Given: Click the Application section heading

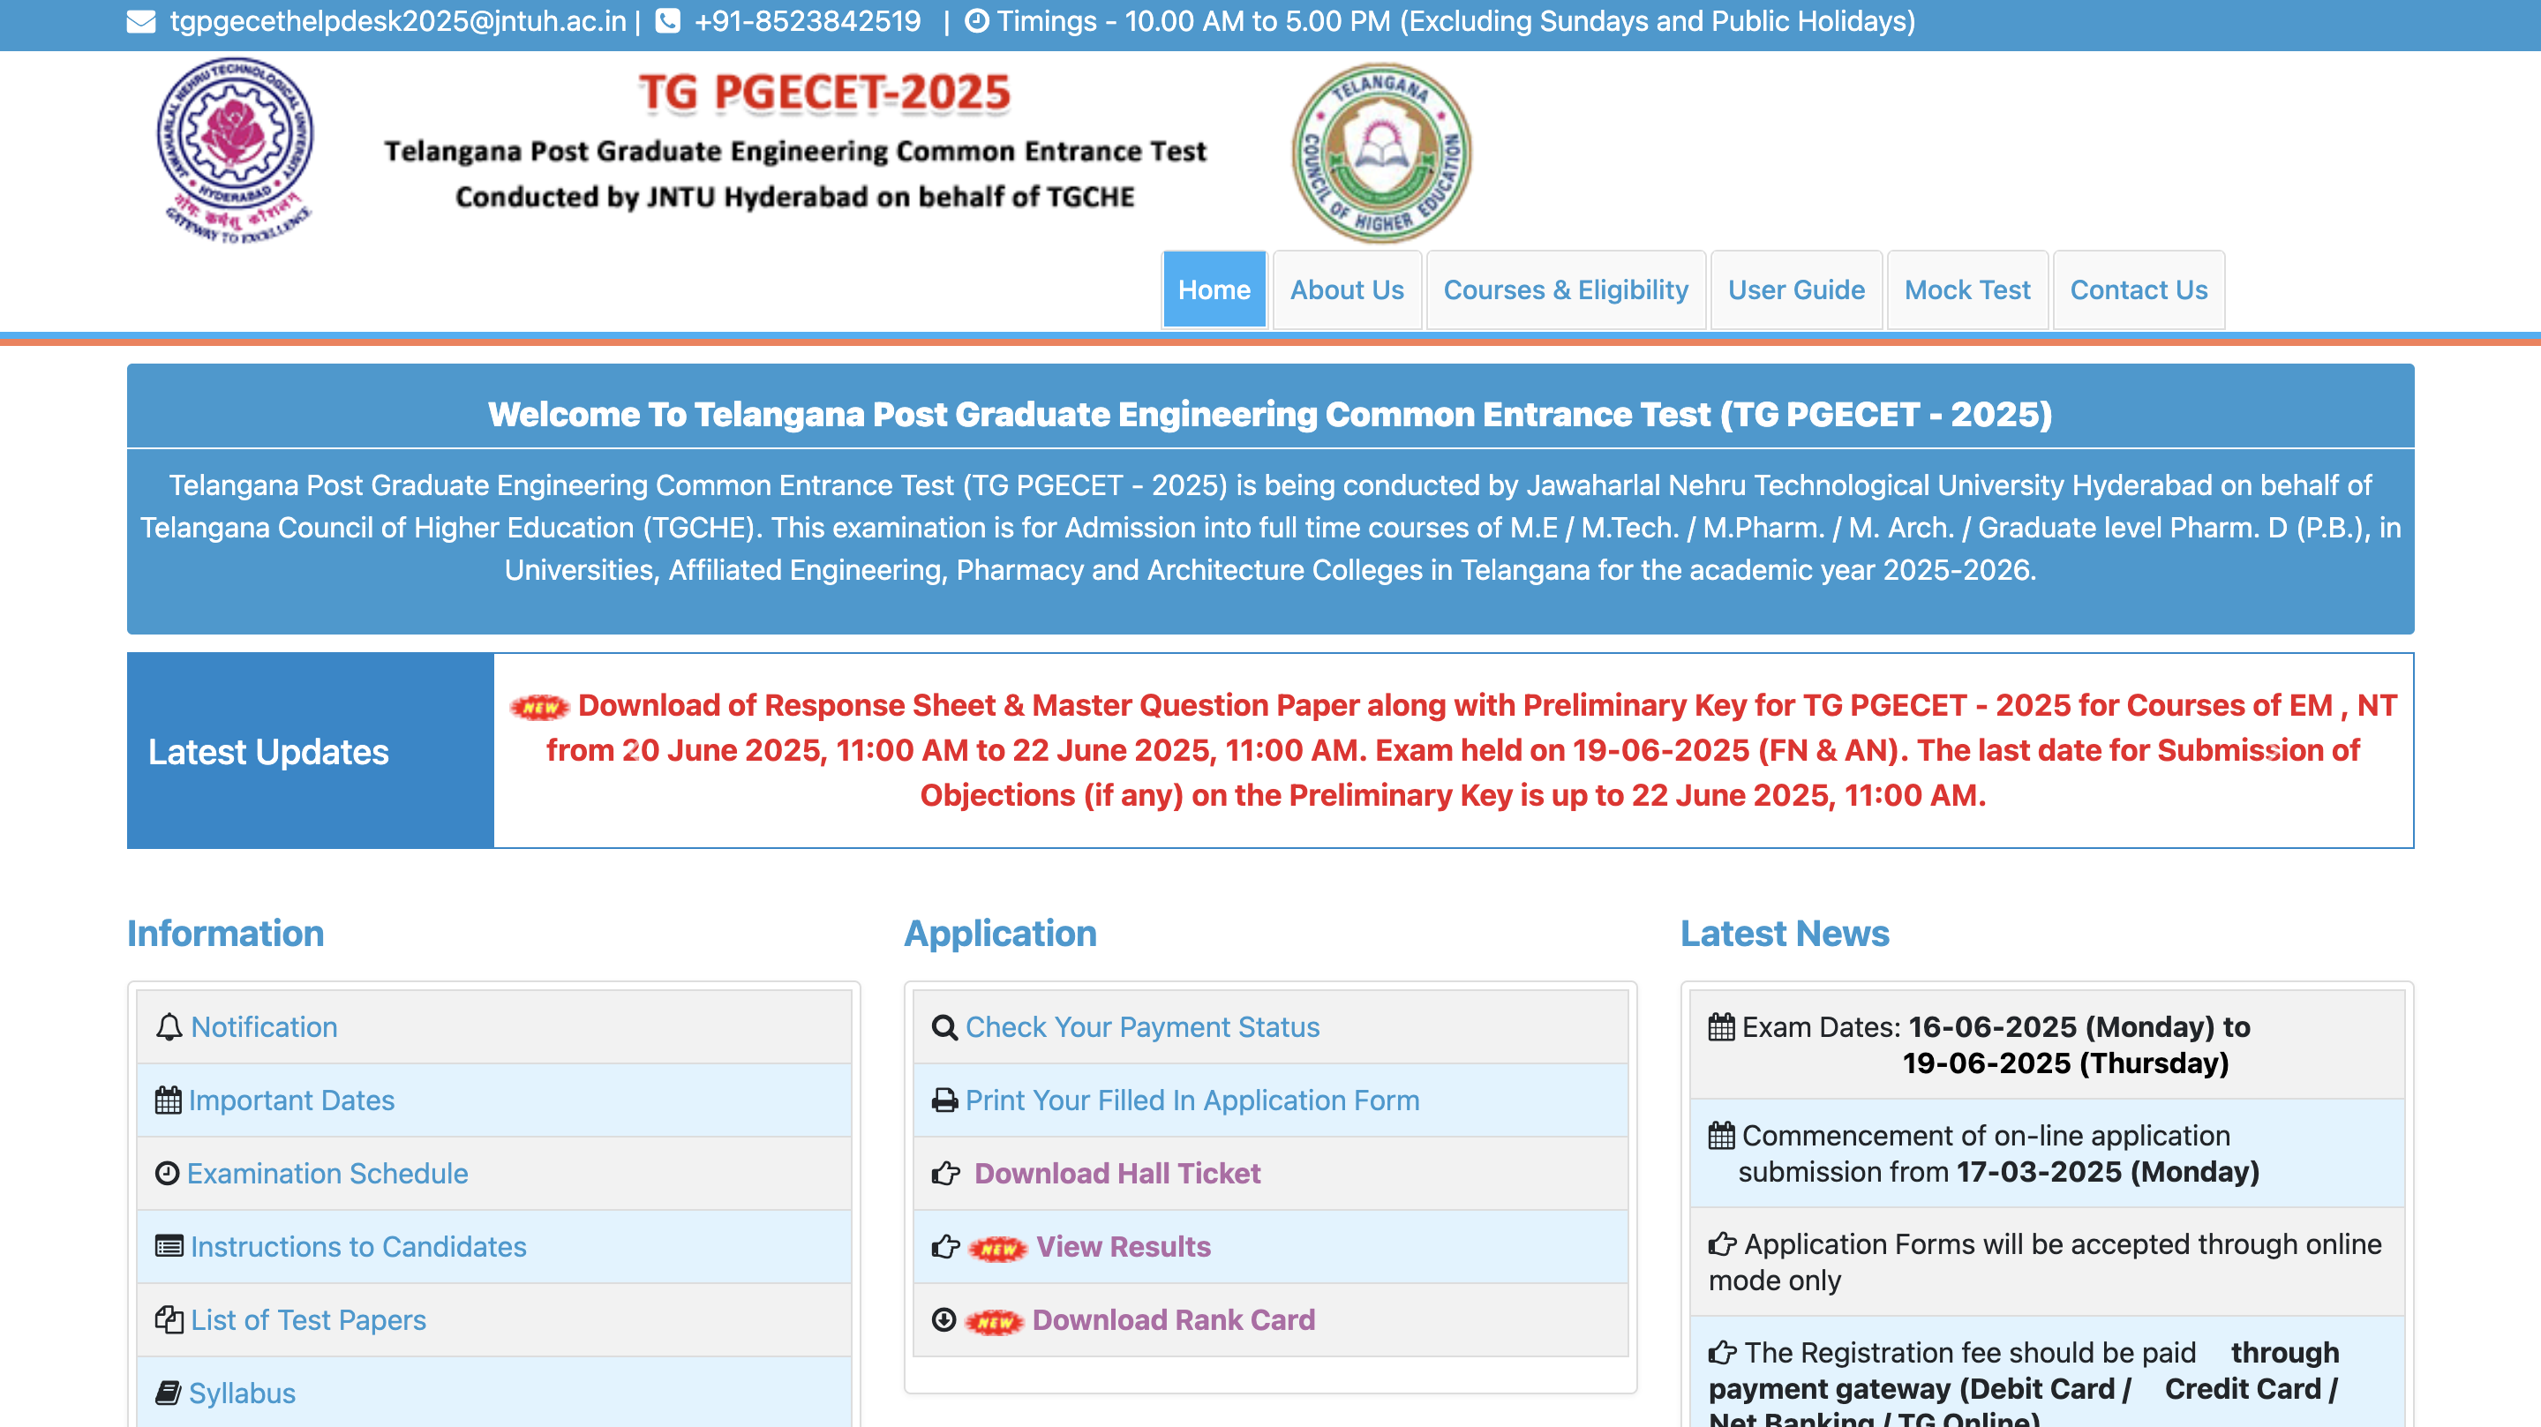Looking at the screenshot, I should pos(1000,933).
